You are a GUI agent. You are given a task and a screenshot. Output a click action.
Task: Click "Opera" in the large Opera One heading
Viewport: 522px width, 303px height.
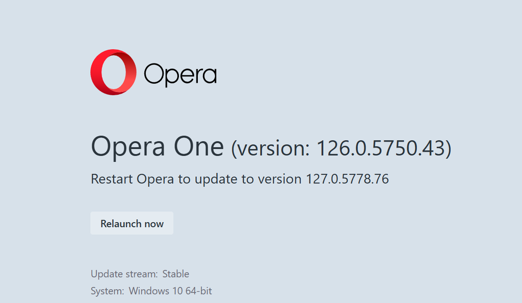click(x=127, y=147)
